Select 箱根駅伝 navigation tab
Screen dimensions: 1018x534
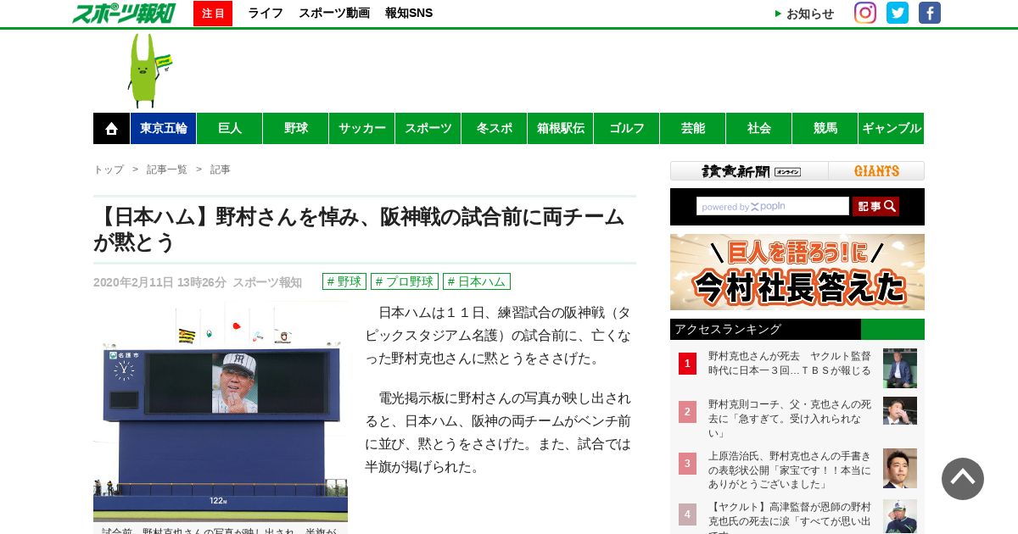tap(561, 129)
